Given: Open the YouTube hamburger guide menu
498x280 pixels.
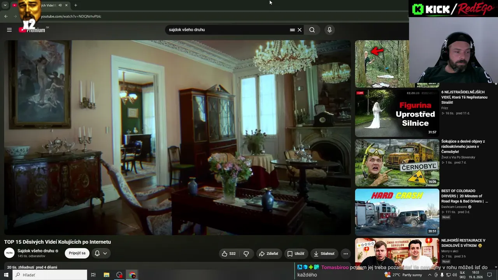Looking at the screenshot, I should [x=9, y=30].
